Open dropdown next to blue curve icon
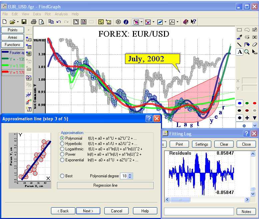259x219 pixels. tap(165, 22)
